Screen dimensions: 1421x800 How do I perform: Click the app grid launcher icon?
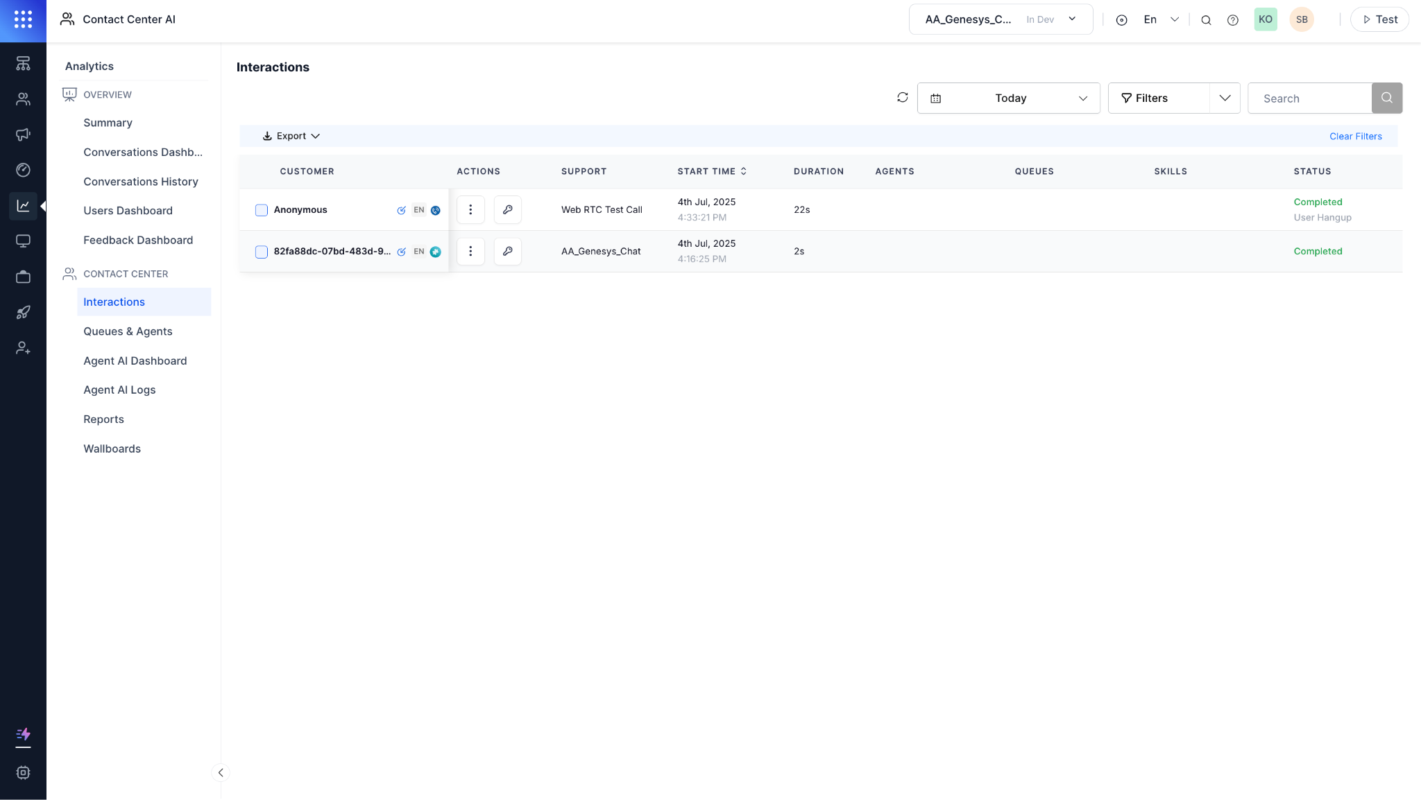click(x=23, y=19)
